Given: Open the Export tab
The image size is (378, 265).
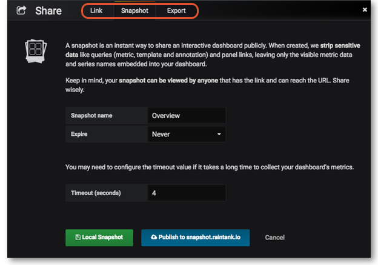Looking at the screenshot, I should [176, 11].
